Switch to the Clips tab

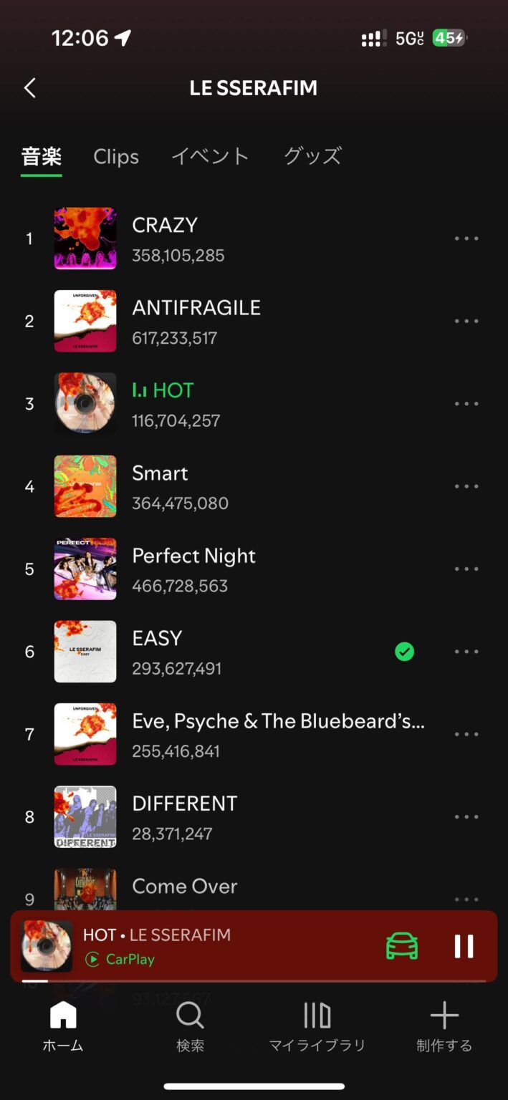coord(115,156)
